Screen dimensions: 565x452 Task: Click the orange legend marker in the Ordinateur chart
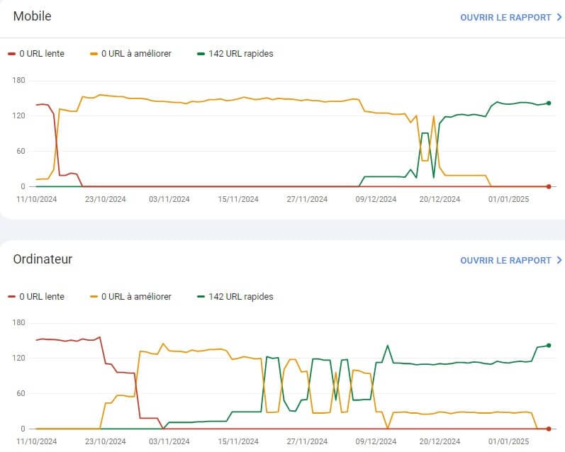coord(94,297)
